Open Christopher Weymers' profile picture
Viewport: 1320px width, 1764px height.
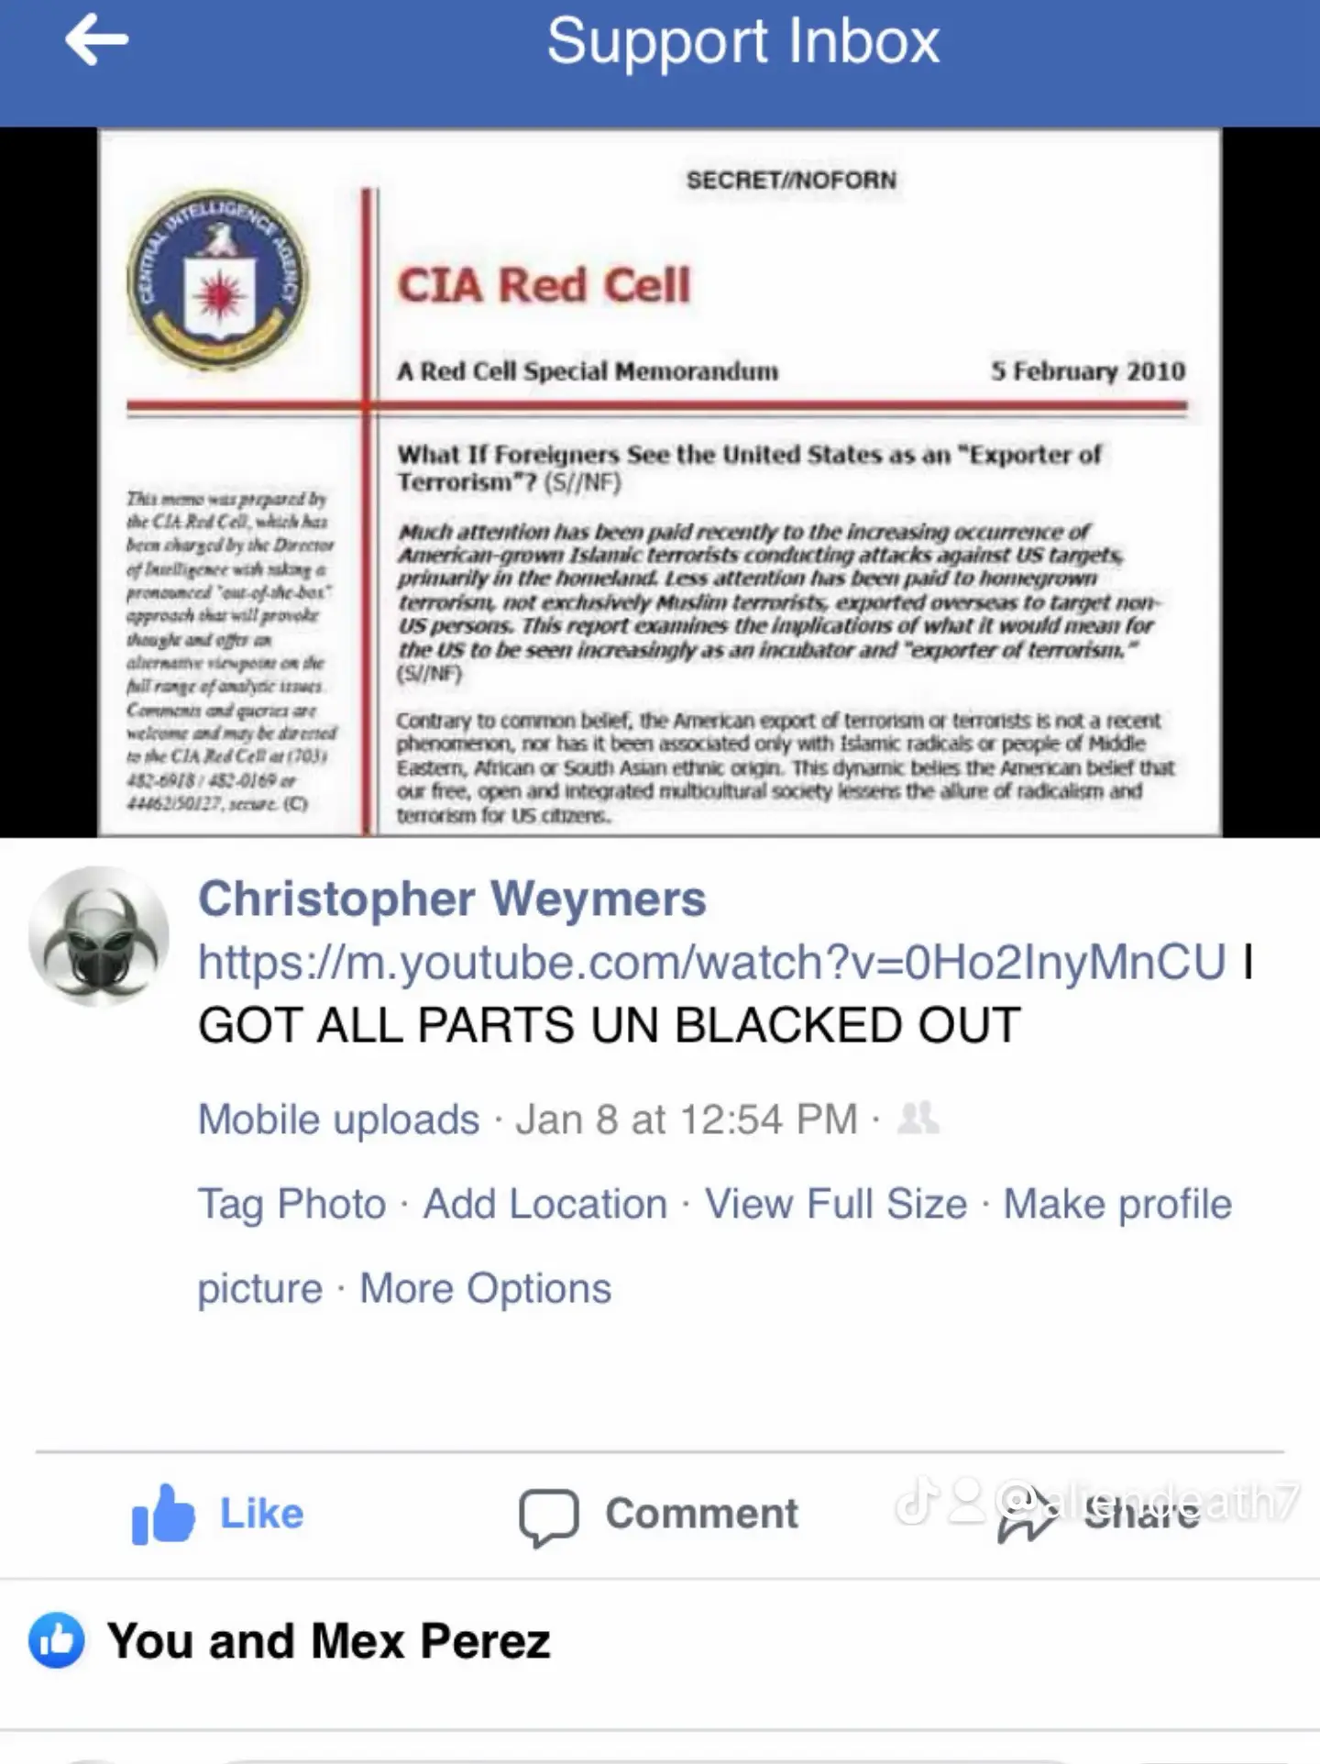(99, 936)
